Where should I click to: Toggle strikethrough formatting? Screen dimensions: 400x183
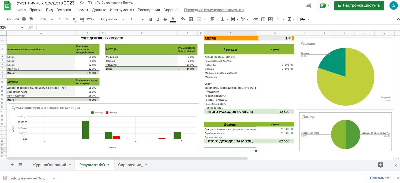(165, 19)
